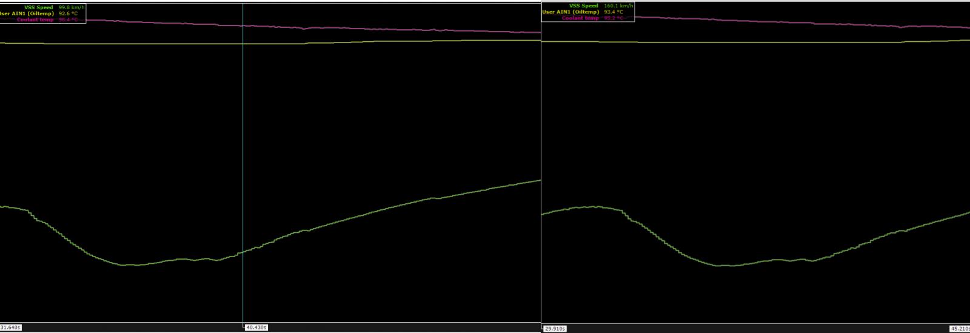Click the 31.640s start time label
The height and width of the screenshot is (333, 970).
coord(10,328)
